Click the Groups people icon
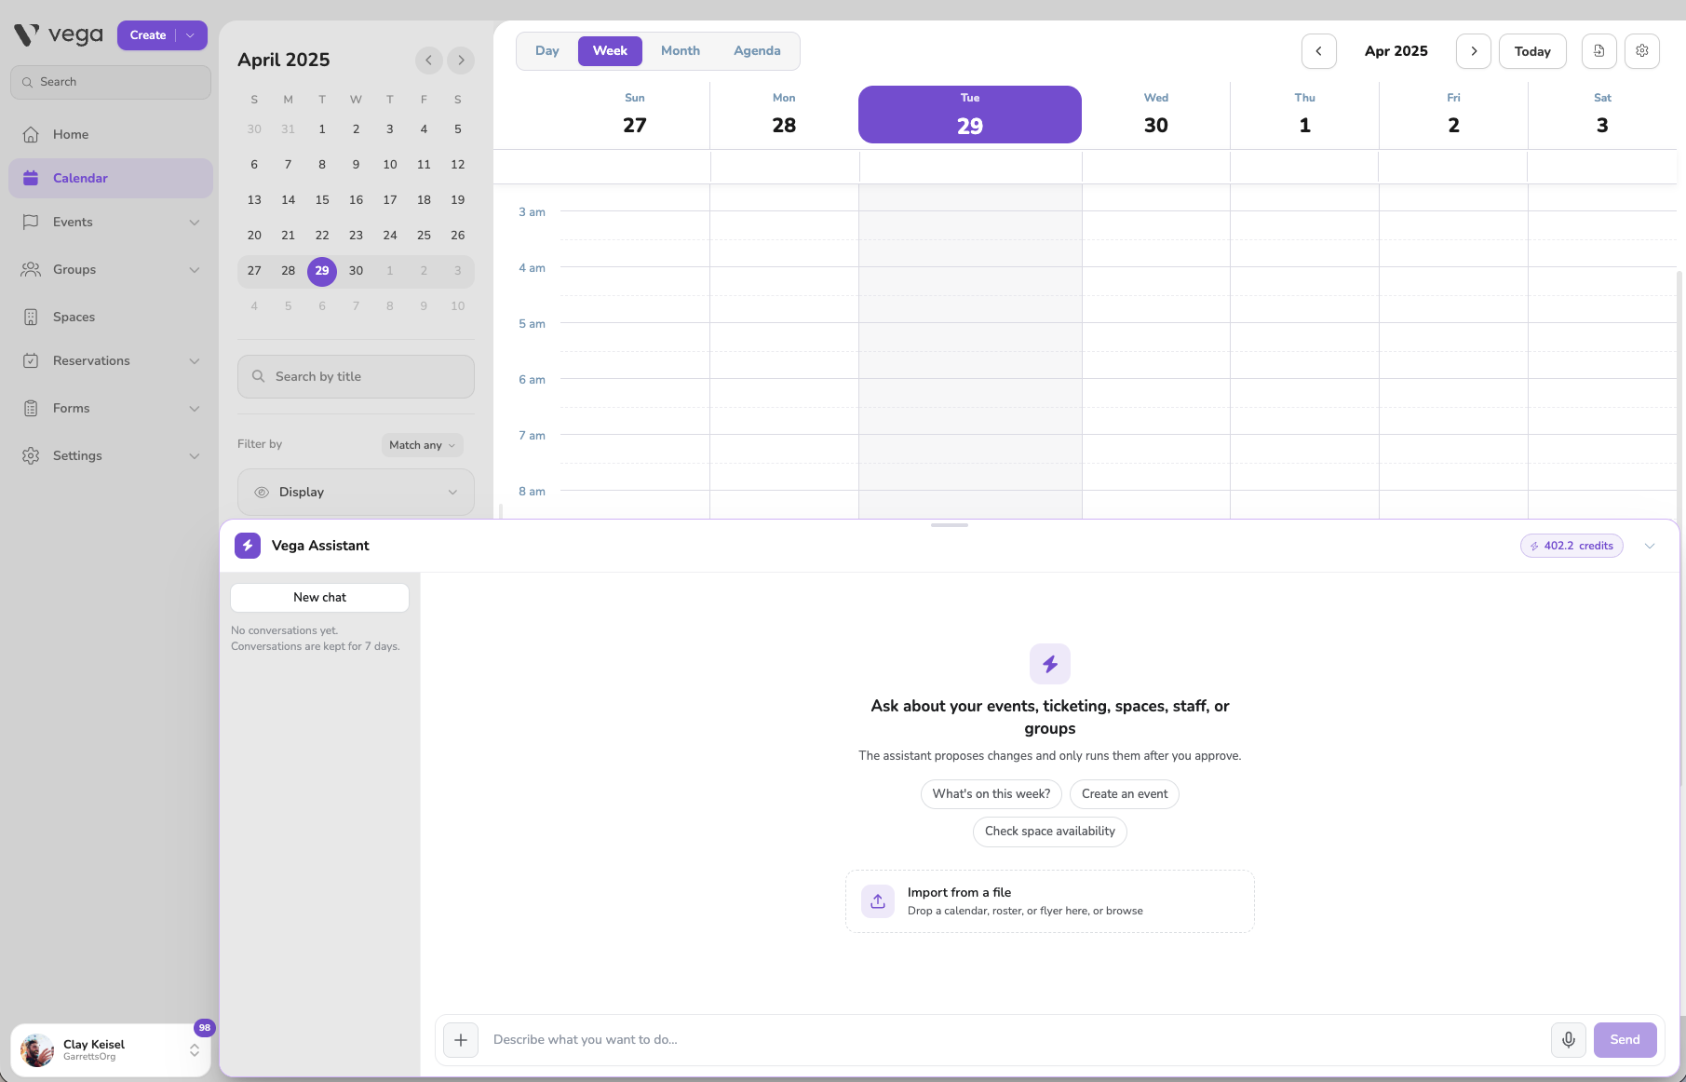Screen dimensions: 1686x1082 31,269
